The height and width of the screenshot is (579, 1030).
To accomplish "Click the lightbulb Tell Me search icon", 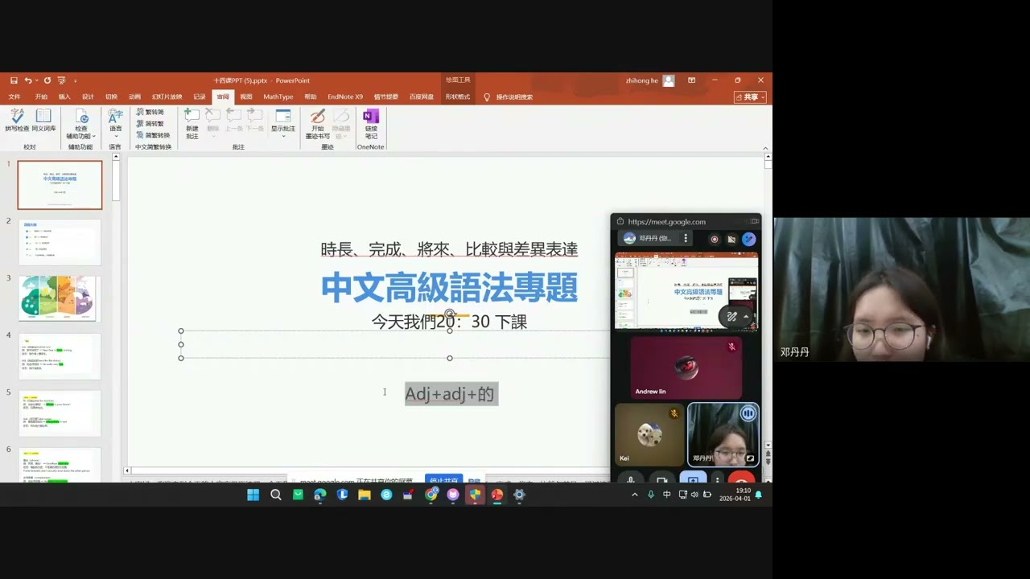I will click(487, 97).
